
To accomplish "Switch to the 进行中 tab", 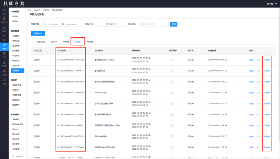I will coord(54,42).
